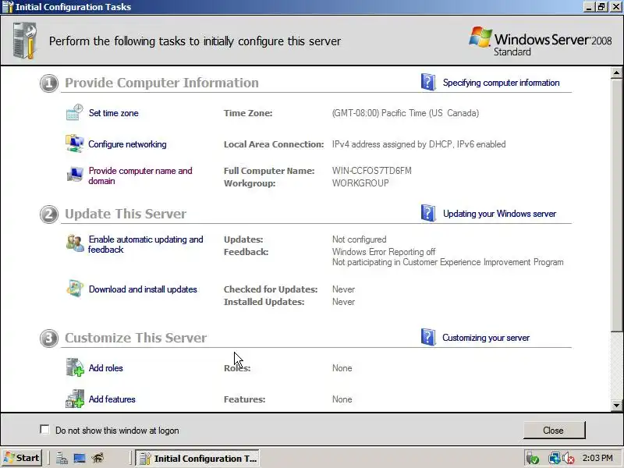Click the network tray icon

pos(554,459)
